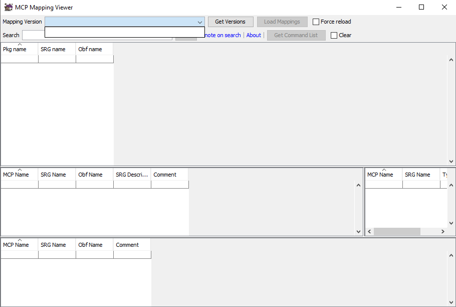
Task: Sort bottom table by MCP Name header
Action: pyautogui.click(x=19, y=245)
